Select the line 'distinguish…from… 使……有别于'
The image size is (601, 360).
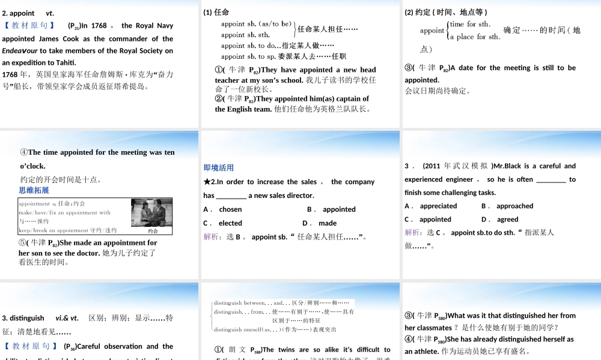click(x=284, y=316)
